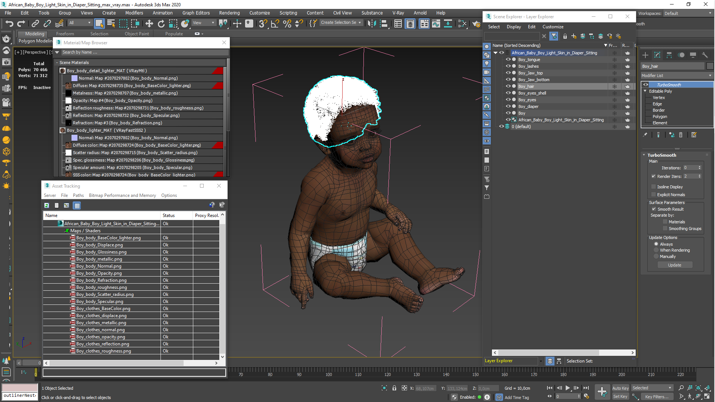Screen dimensions: 715x402
Task: Open the Create tab in command panel
Action: (645, 55)
